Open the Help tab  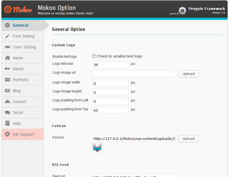17,123
